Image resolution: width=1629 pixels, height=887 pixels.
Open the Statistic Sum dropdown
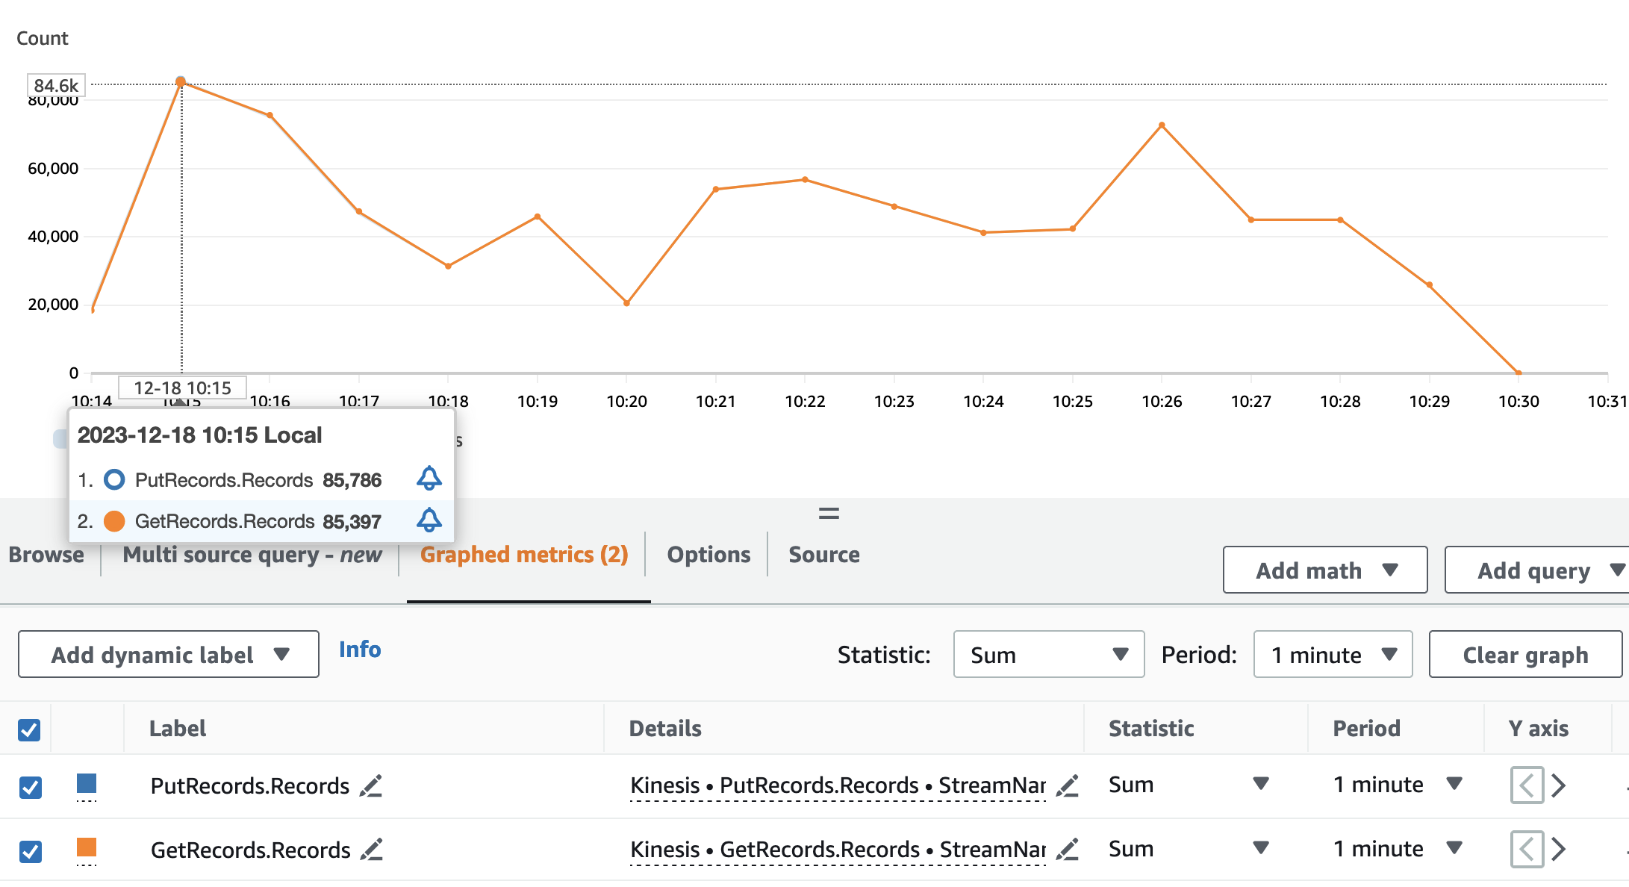pos(1048,655)
